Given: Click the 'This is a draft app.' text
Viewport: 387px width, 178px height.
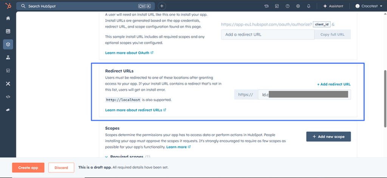Looking at the screenshot, I should [x=95, y=167].
